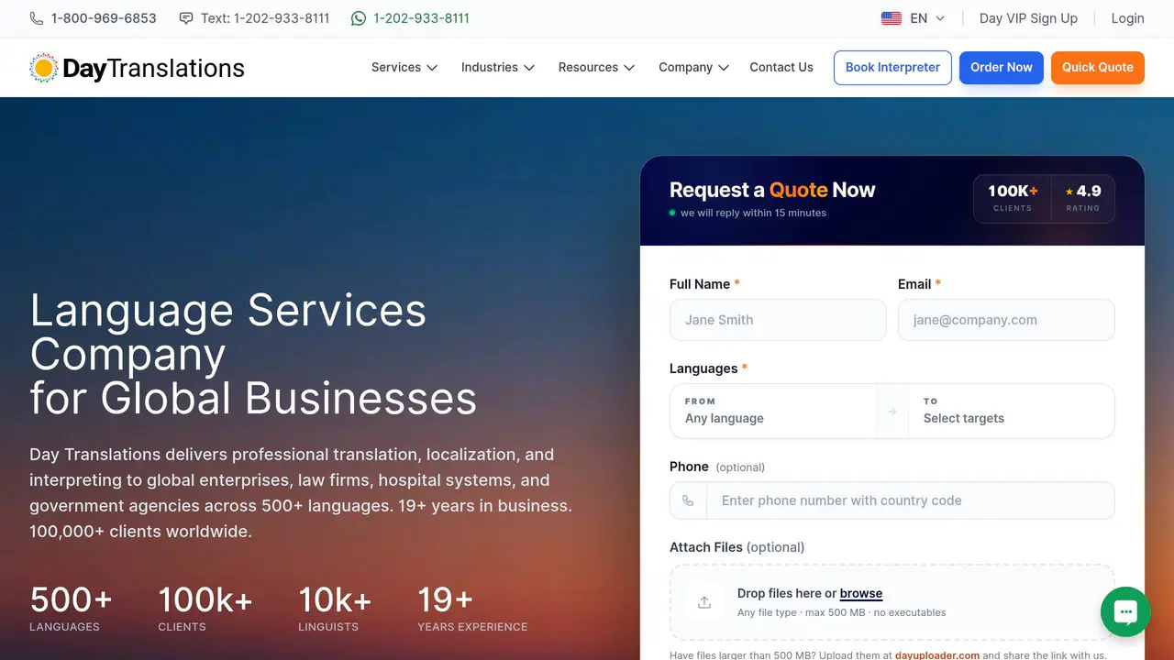Open the Company dropdown
The width and height of the screenshot is (1174, 660).
click(694, 67)
